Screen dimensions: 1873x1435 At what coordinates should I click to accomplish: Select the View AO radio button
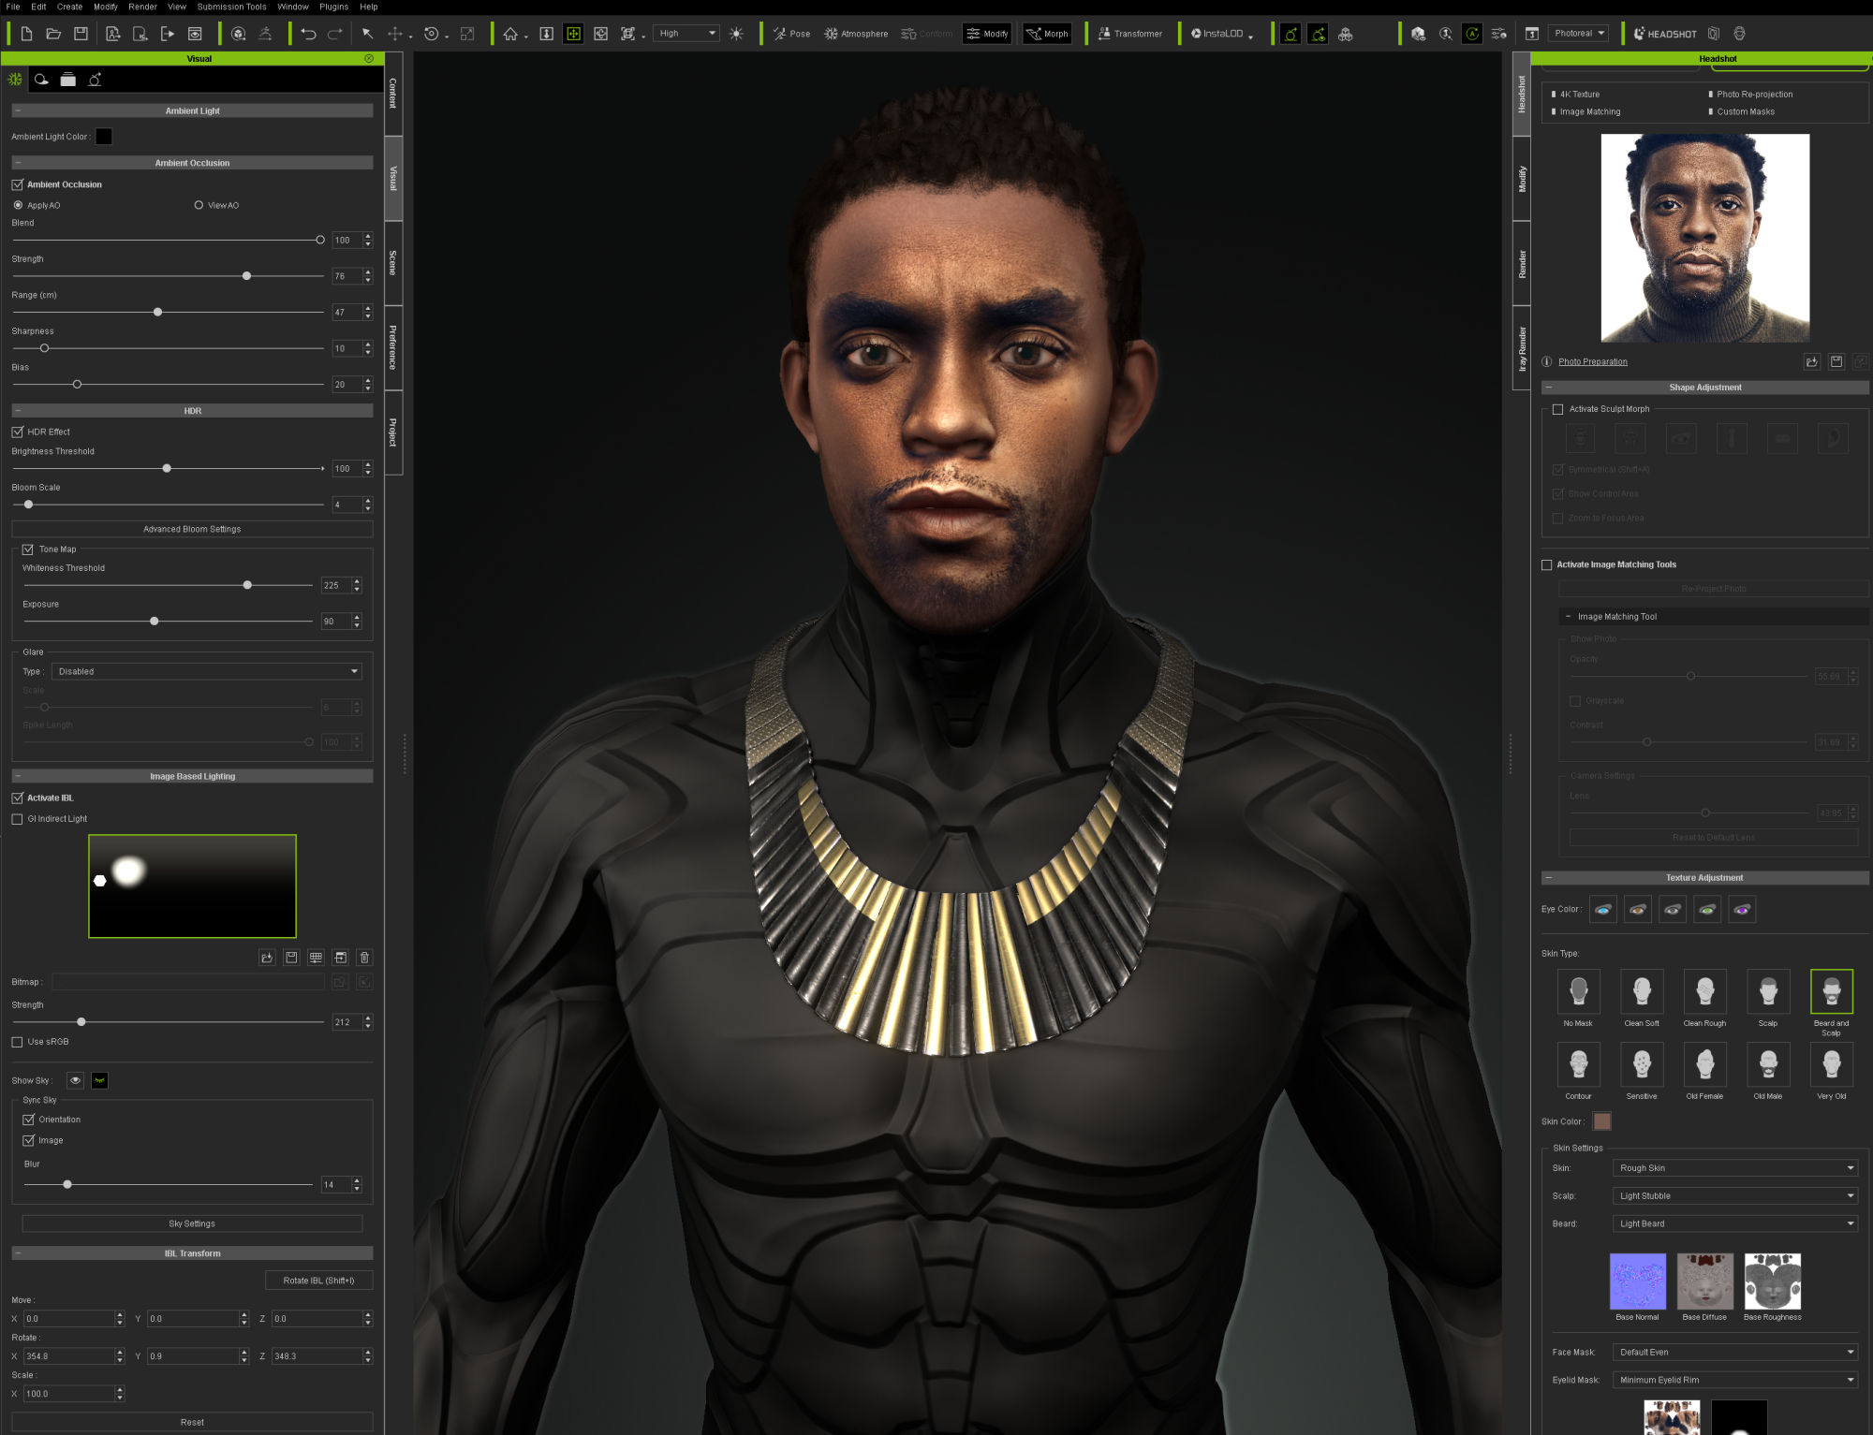tap(199, 205)
